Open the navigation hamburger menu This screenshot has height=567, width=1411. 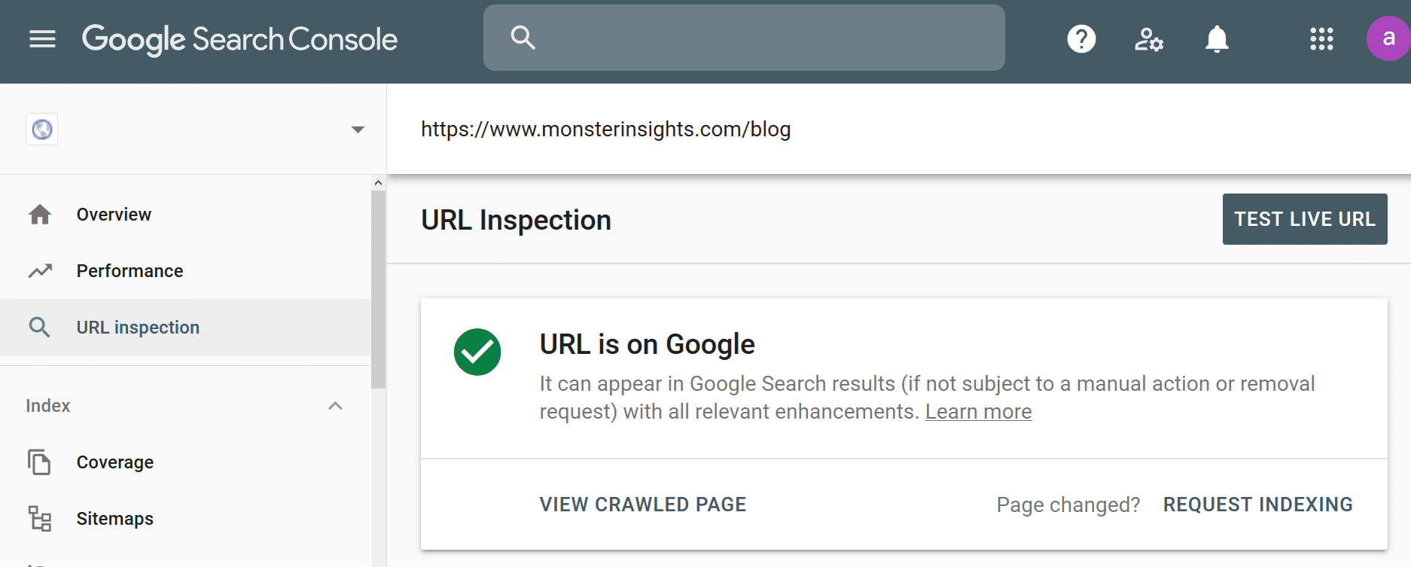coord(42,38)
